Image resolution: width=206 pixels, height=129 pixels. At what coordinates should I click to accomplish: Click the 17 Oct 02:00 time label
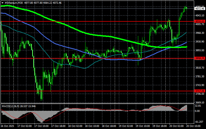[25, 126]
